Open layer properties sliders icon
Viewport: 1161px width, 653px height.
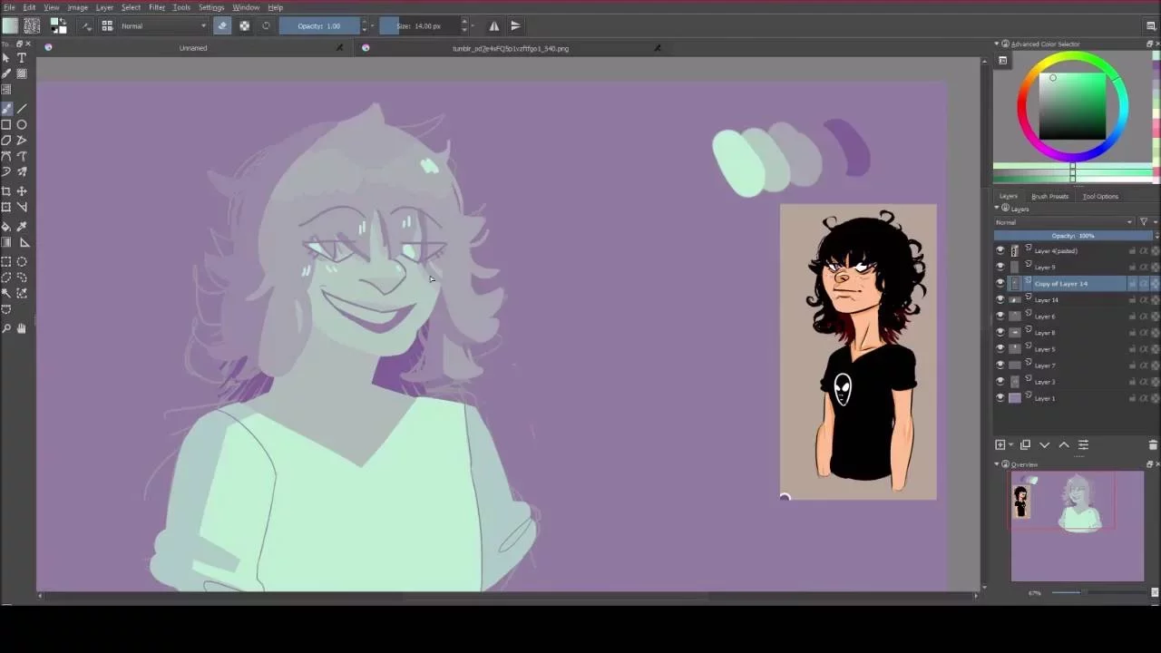(x=1083, y=444)
